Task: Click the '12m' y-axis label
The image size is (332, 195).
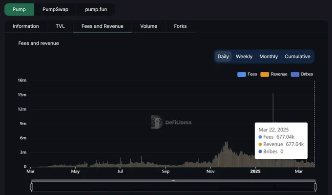Action: [22, 109]
